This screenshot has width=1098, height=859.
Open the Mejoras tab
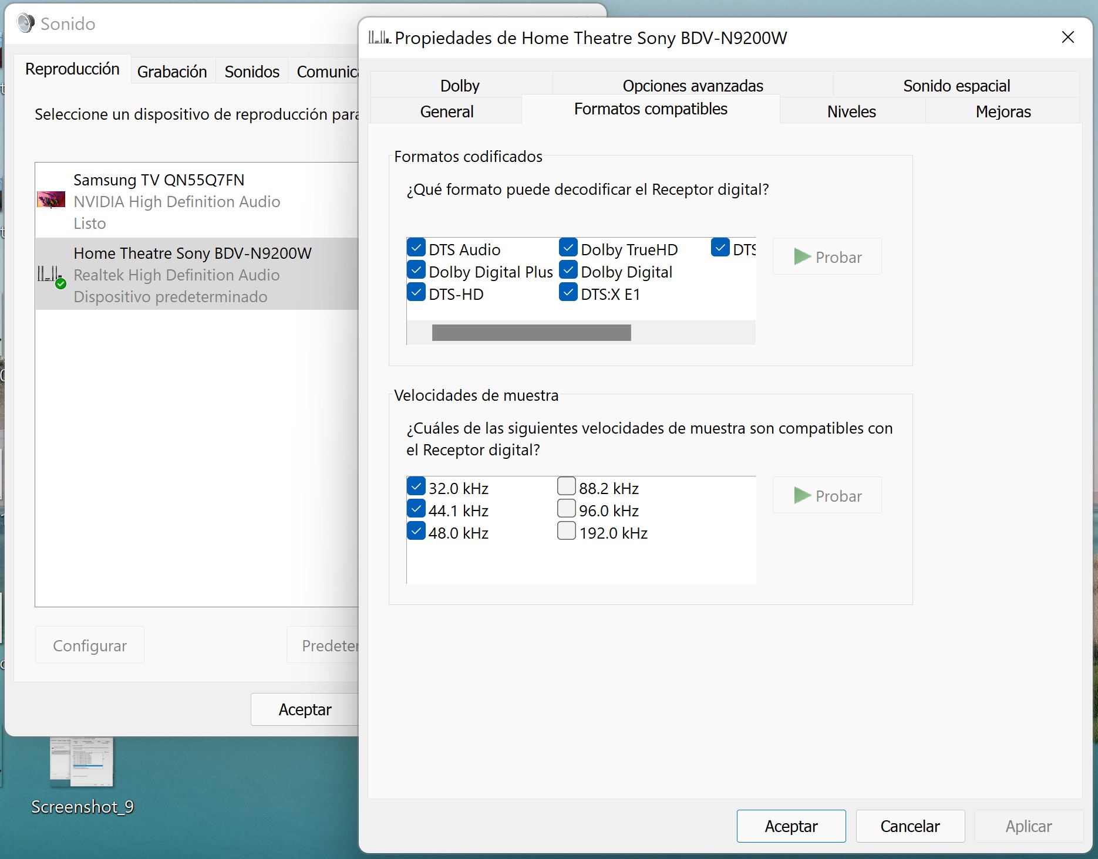pyautogui.click(x=1003, y=111)
